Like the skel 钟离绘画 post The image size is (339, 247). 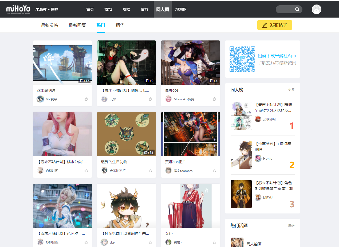150,242
